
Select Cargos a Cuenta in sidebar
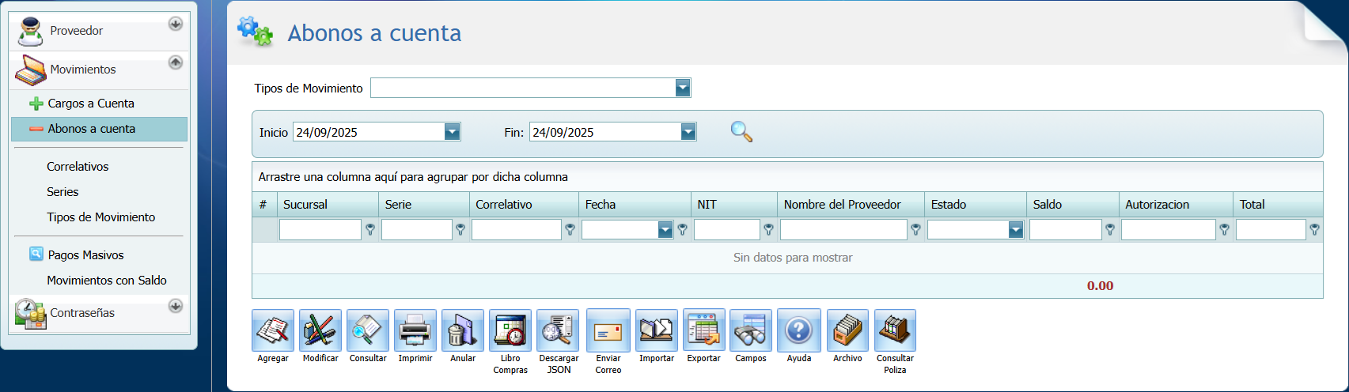[90, 104]
